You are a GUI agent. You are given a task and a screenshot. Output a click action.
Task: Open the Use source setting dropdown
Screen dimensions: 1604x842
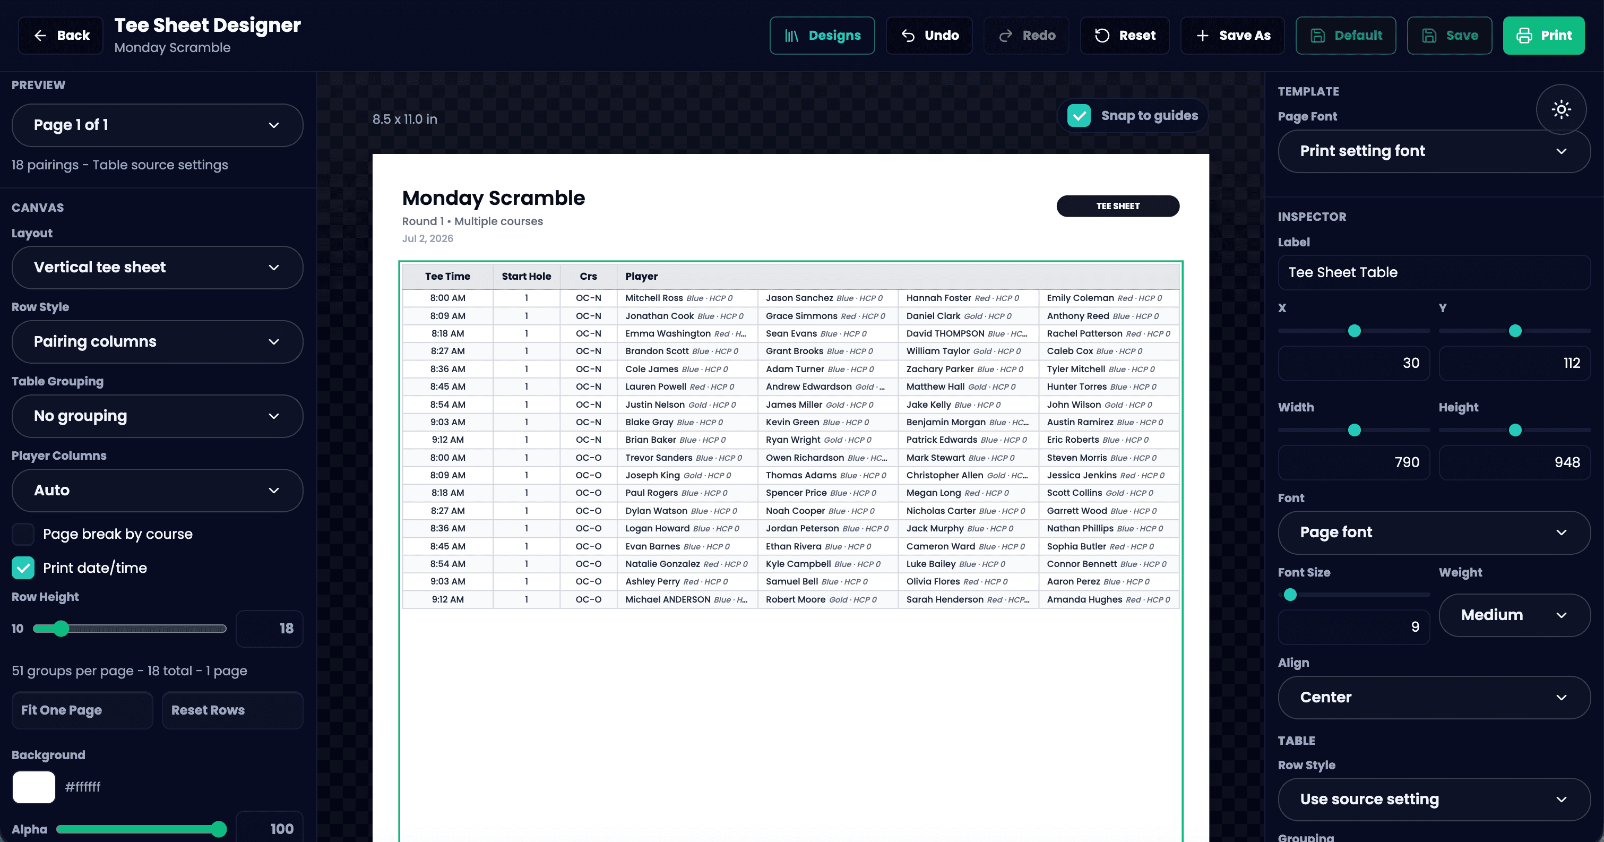pyautogui.click(x=1434, y=800)
